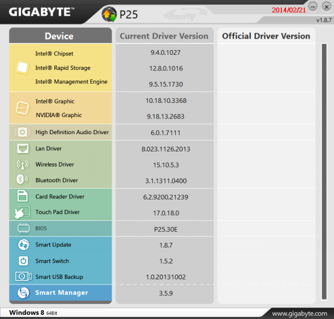Click the Smart Update logo beside P25
This screenshot has height=319, width=334.
point(109,14)
